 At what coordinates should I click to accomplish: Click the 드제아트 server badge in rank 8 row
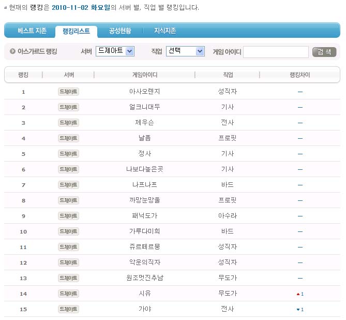[x=68, y=200]
